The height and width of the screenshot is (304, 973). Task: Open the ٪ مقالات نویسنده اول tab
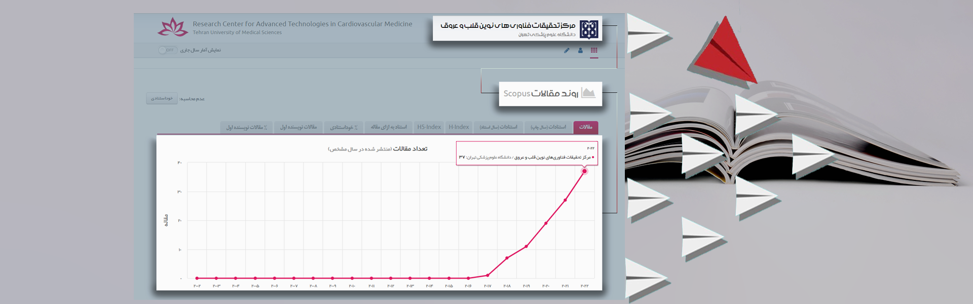coord(247,127)
